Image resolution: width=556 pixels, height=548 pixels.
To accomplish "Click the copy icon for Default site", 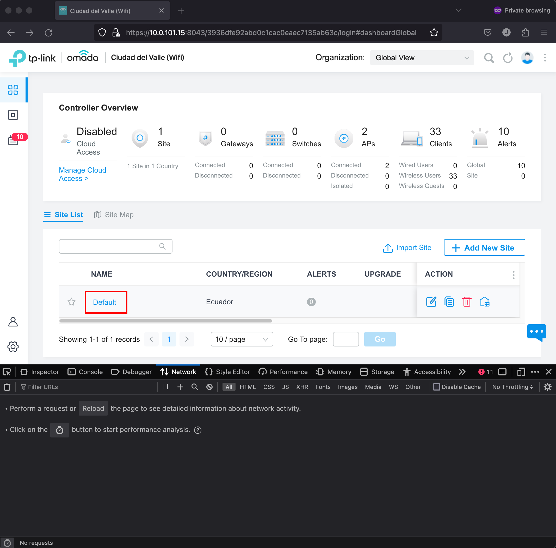I will pyautogui.click(x=449, y=302).
